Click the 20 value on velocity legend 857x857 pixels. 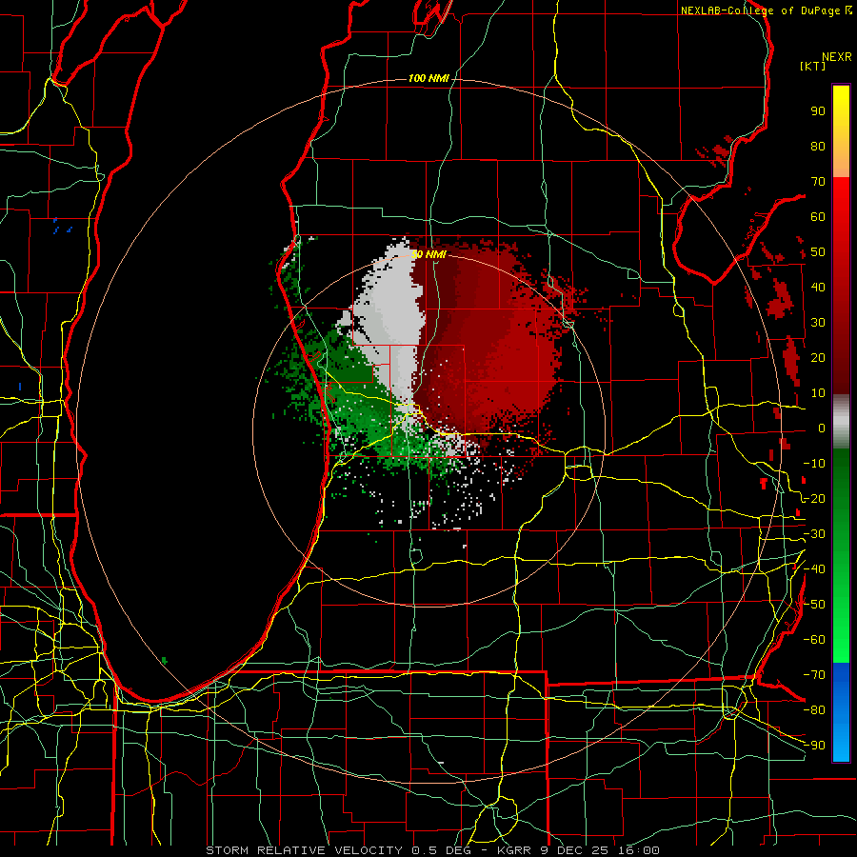[x=818, y=358]
